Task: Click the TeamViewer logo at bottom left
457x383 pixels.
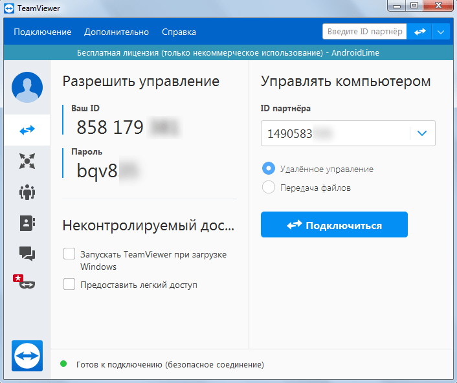Action: click(27, 356)
